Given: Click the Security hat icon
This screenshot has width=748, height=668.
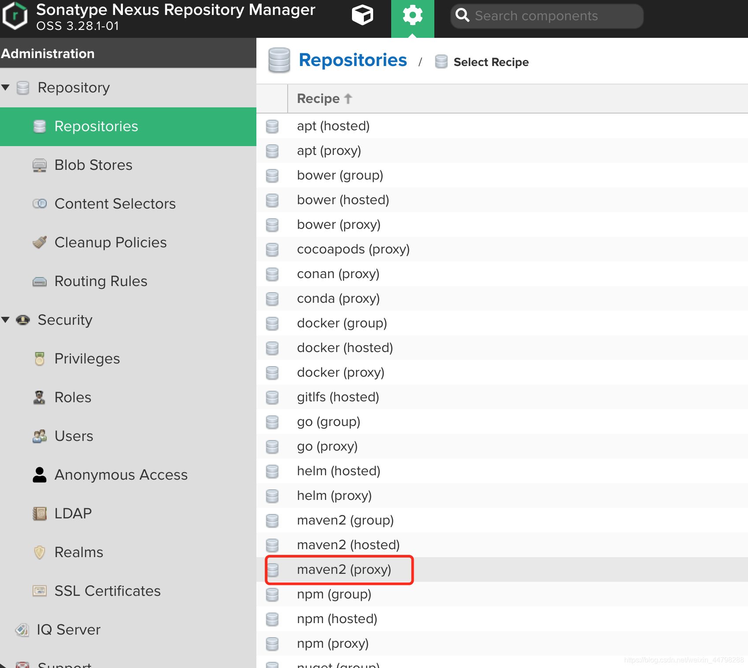Looking at the screenshot, I should [23, 320].
